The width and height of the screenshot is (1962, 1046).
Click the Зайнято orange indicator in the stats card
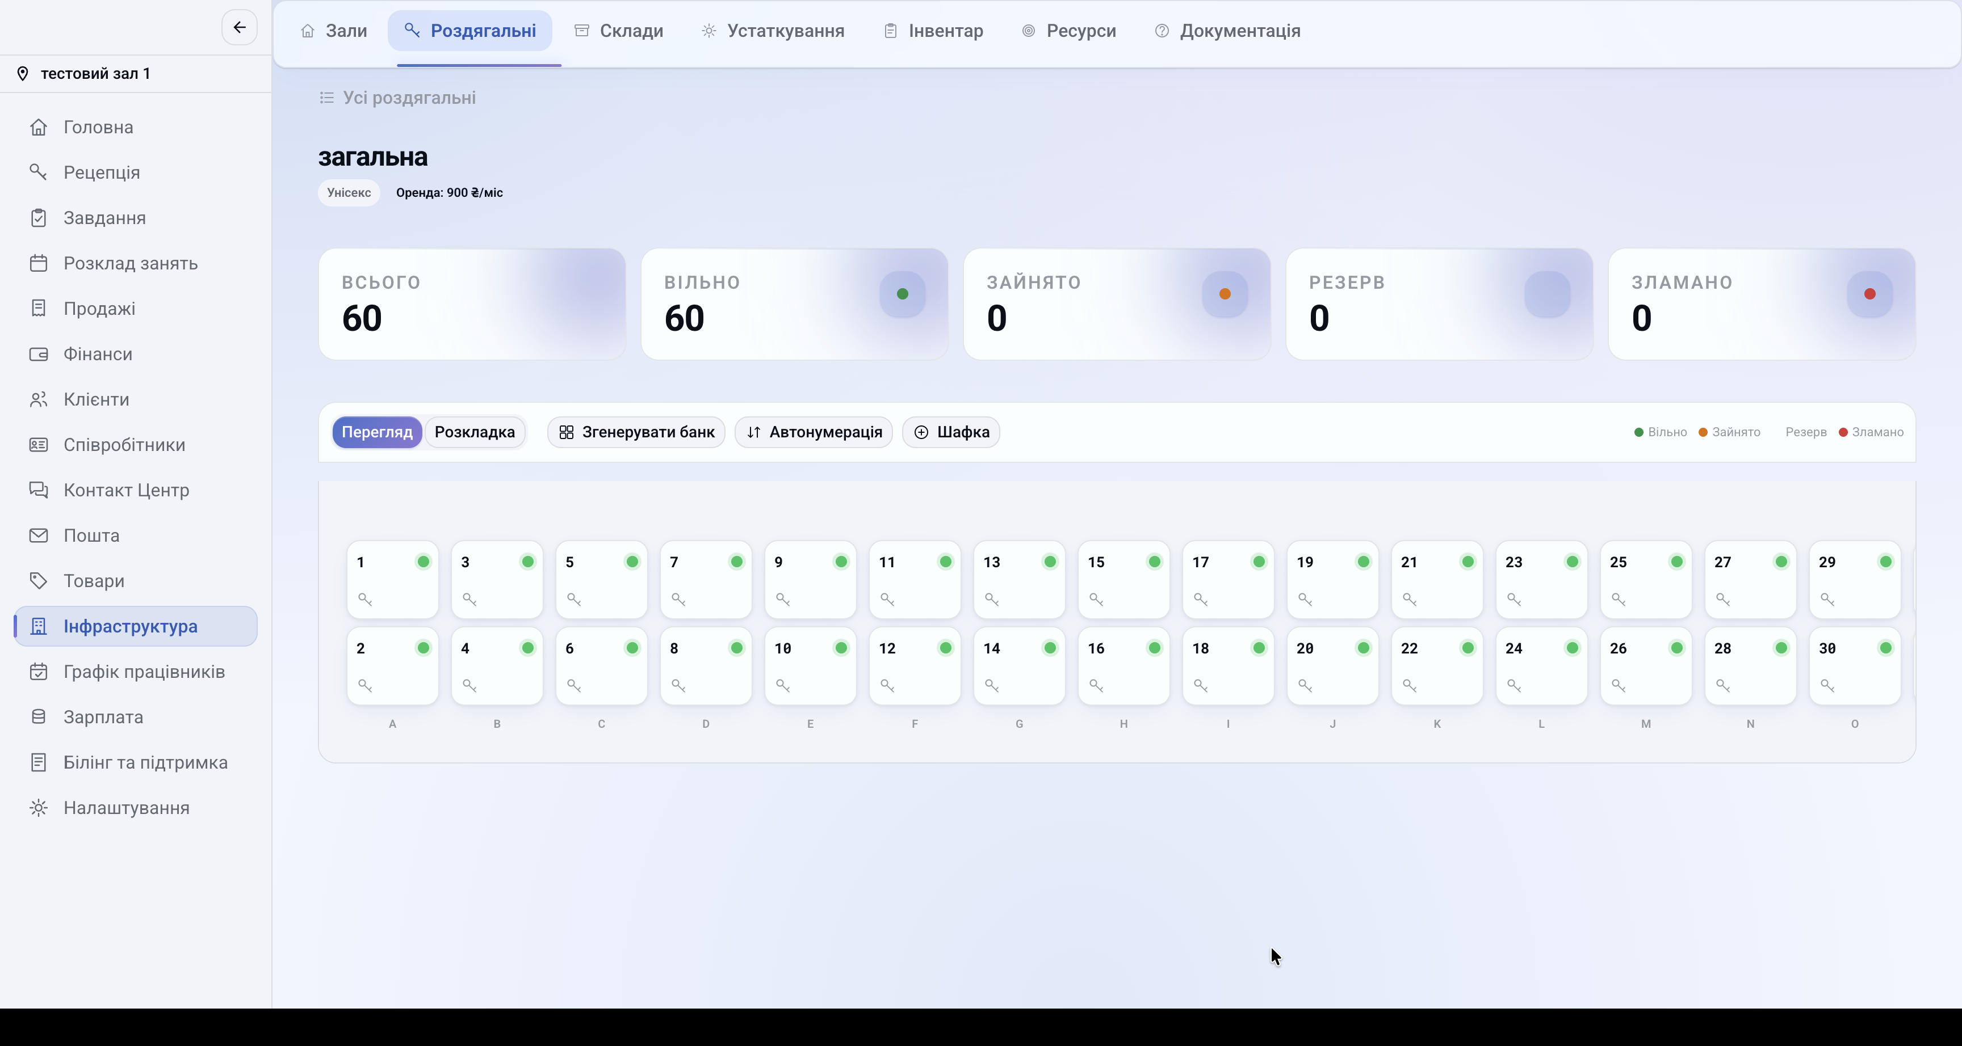coord(1225,294)
